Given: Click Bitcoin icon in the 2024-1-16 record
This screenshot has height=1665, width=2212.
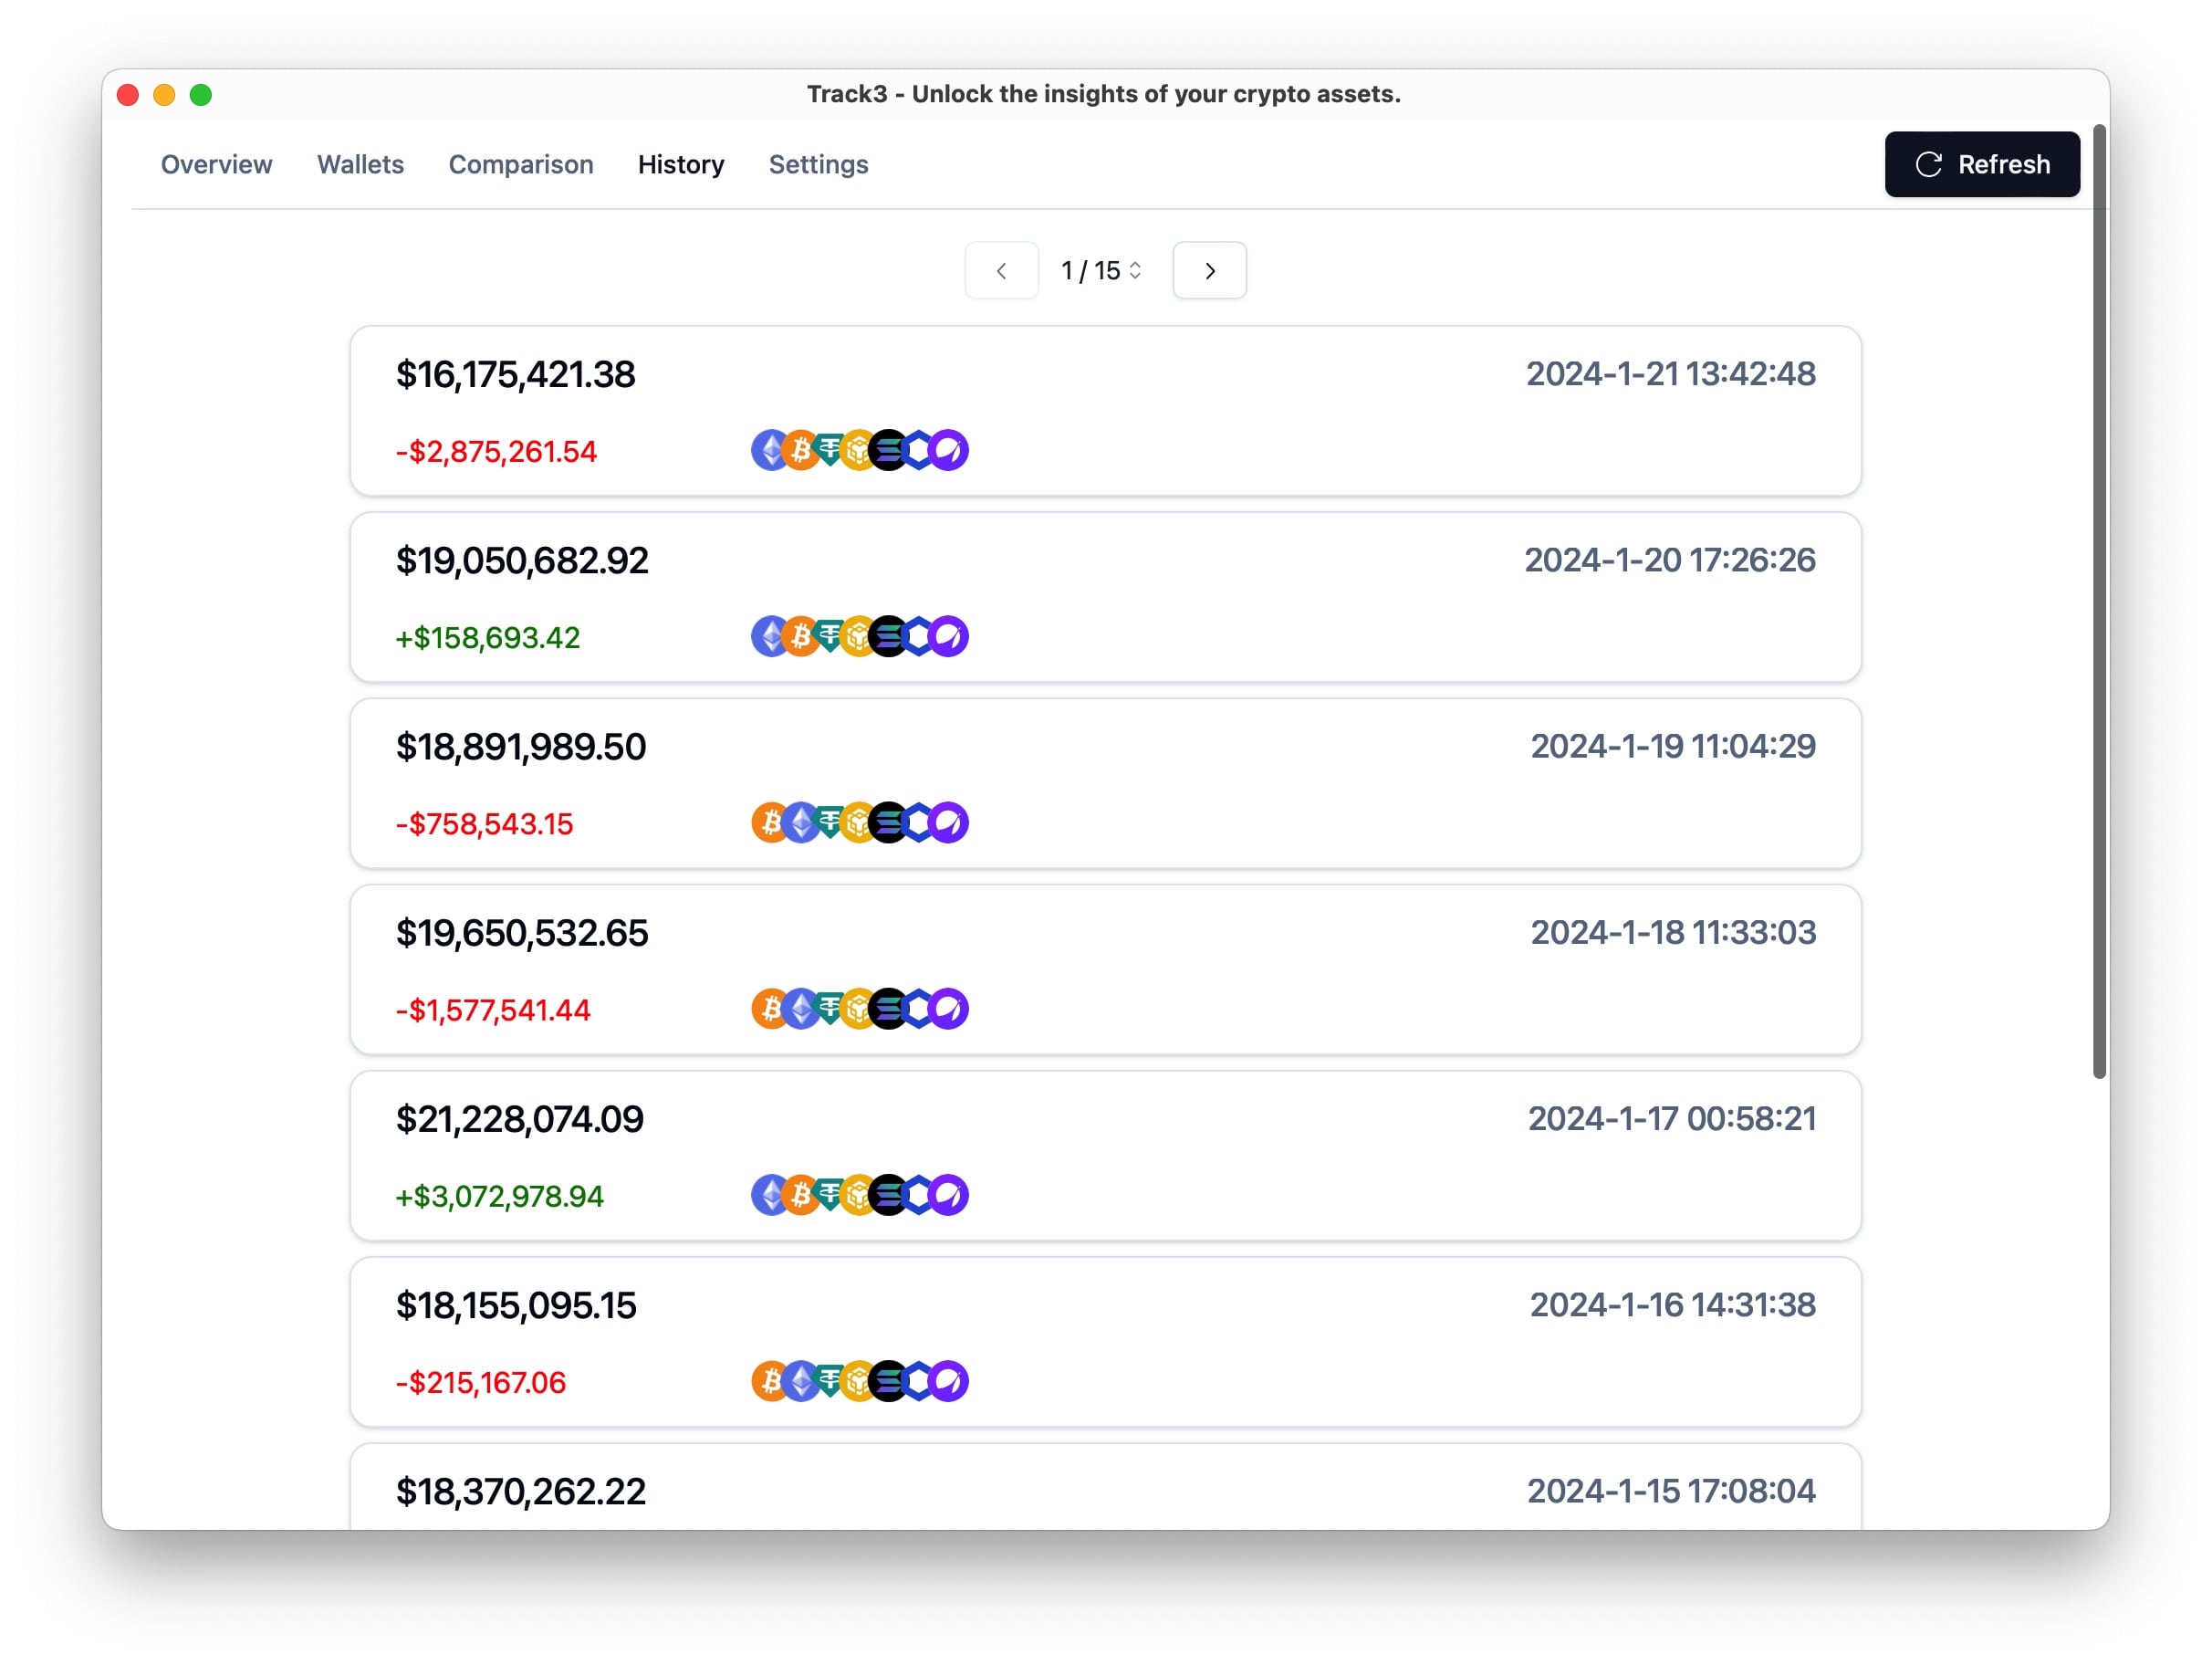Looking at the screenshot, I should (x=768, y=1382).
